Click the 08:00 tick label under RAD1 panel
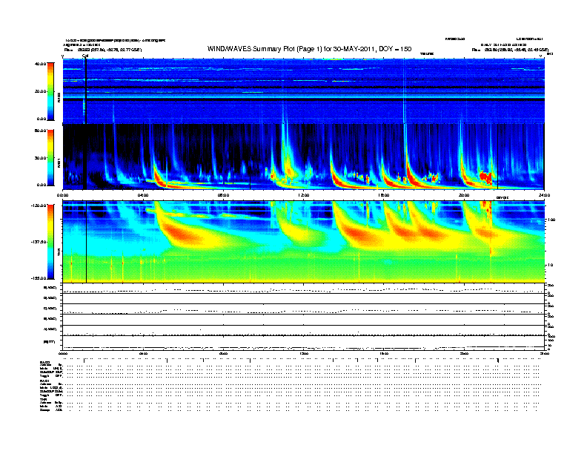 coord(223,196)
